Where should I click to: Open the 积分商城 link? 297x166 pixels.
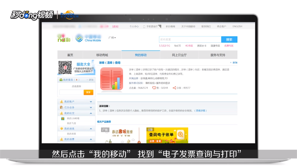170,26
